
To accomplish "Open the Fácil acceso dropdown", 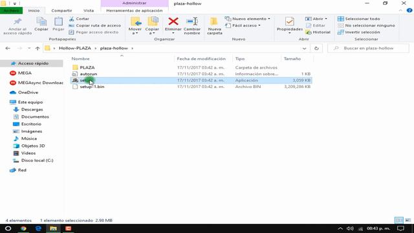I will tap(243, 25).
